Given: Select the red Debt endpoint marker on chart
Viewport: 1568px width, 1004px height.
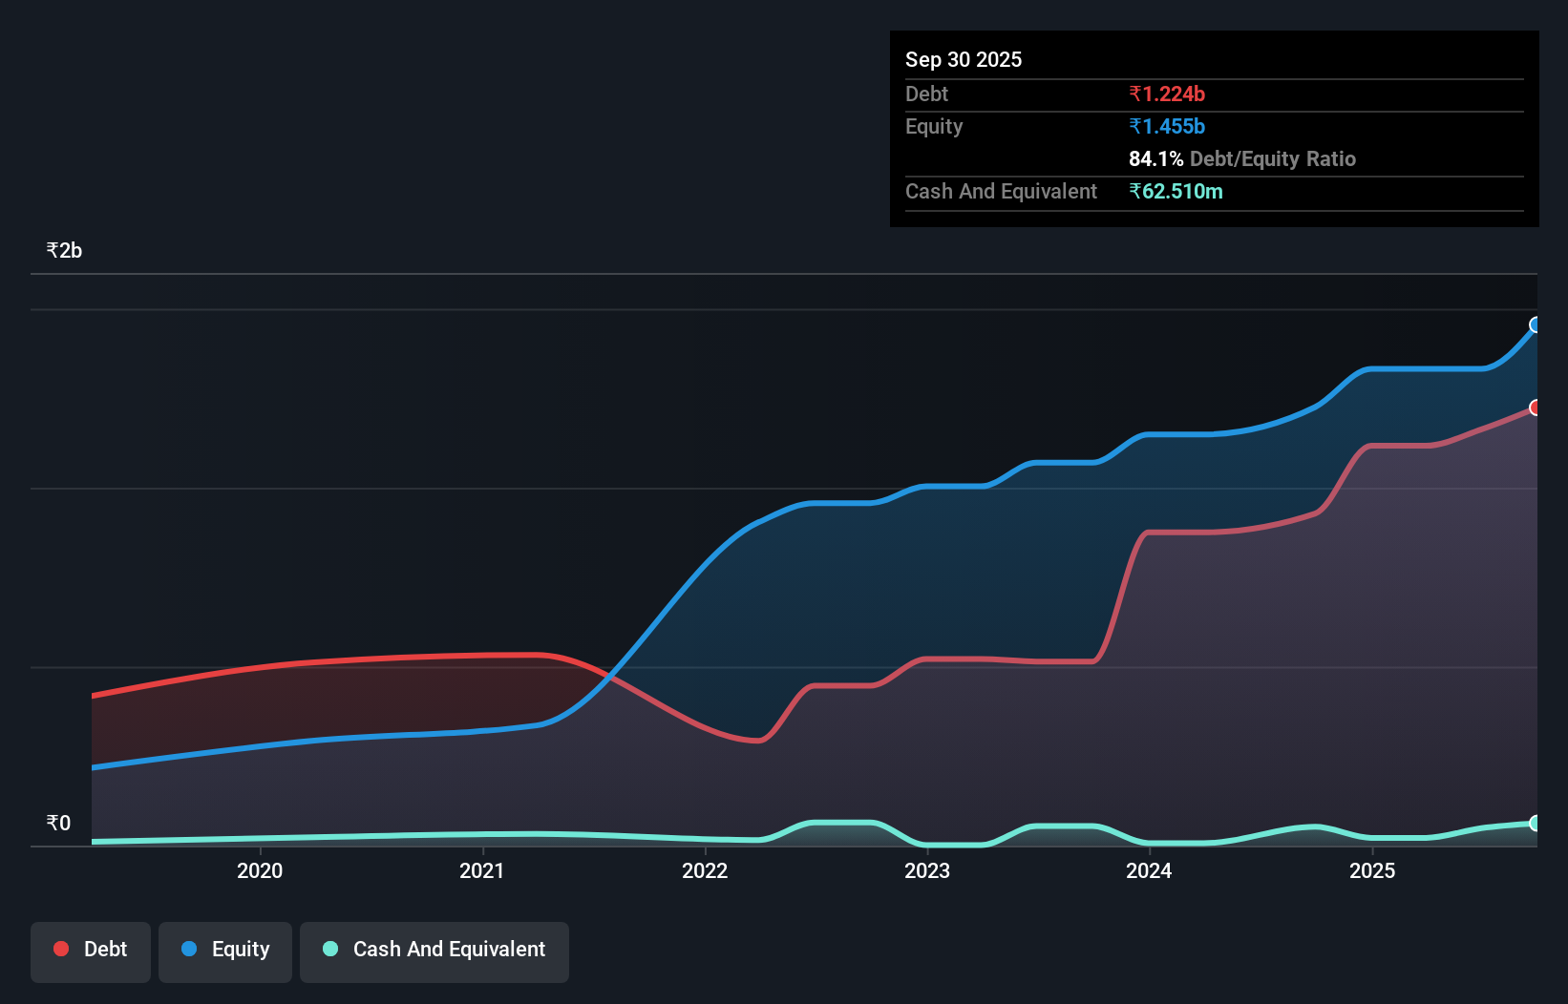Looking at the screenshot, I should point(1536,408).
